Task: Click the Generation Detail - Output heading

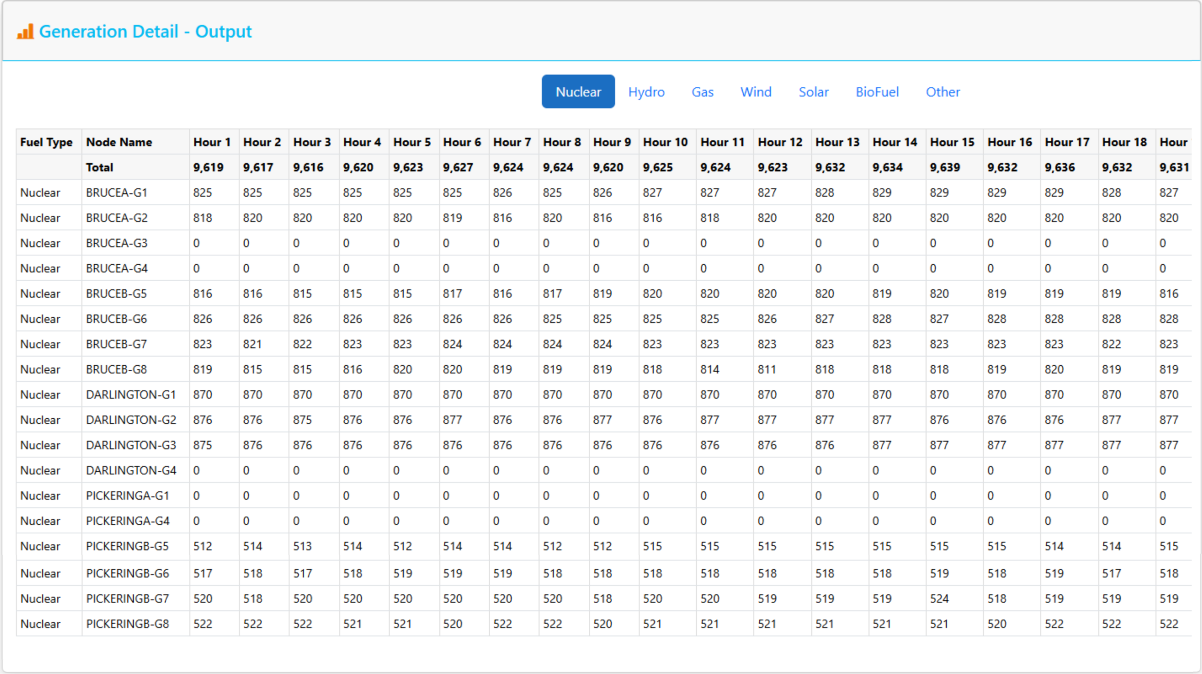Action: (145, 31)
